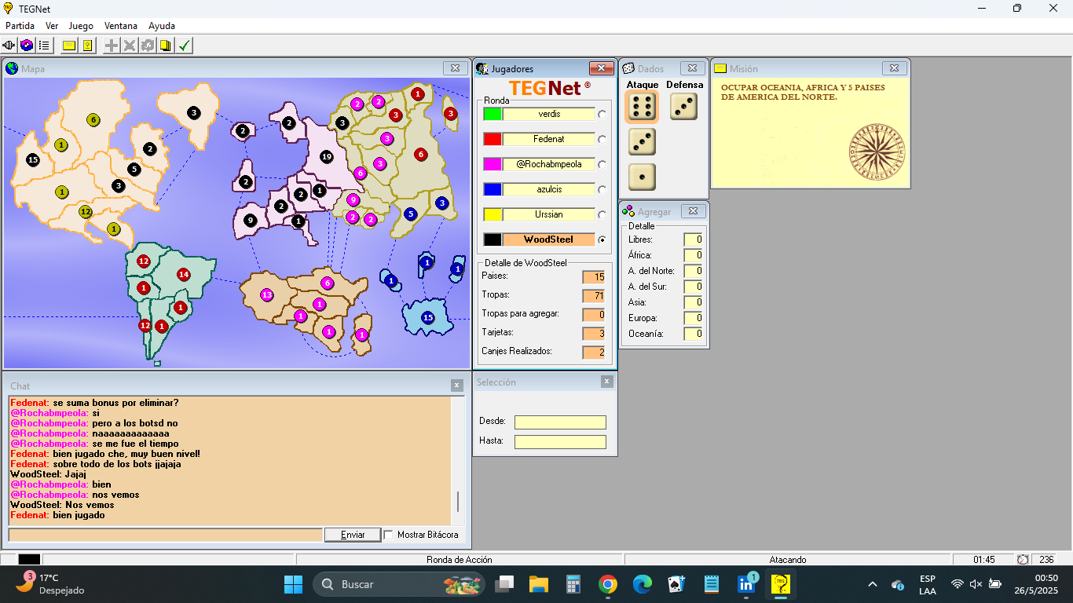Click verdis green color swatch
1073x603 pixels.
(493, 114)
